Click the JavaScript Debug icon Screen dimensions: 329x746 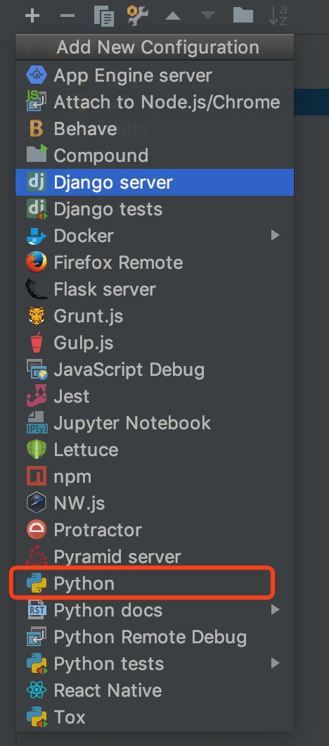pyautogui.click(x=37, y=369)
